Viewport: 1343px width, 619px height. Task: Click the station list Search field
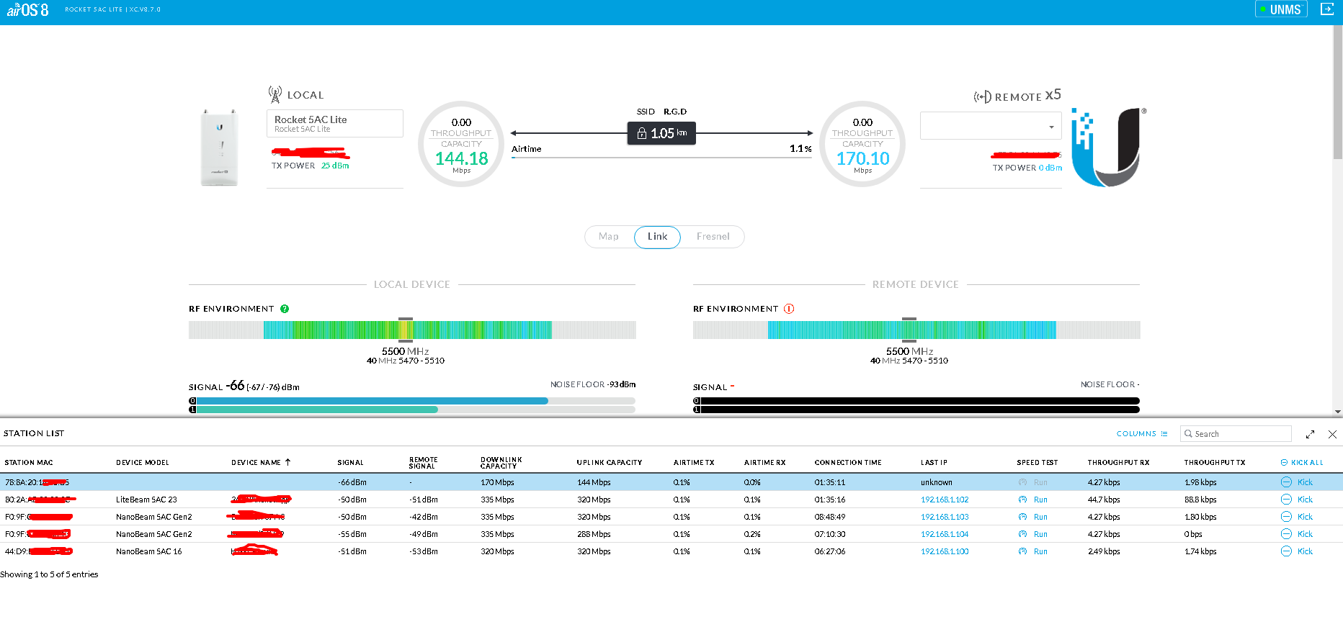tap(1236, 434)
